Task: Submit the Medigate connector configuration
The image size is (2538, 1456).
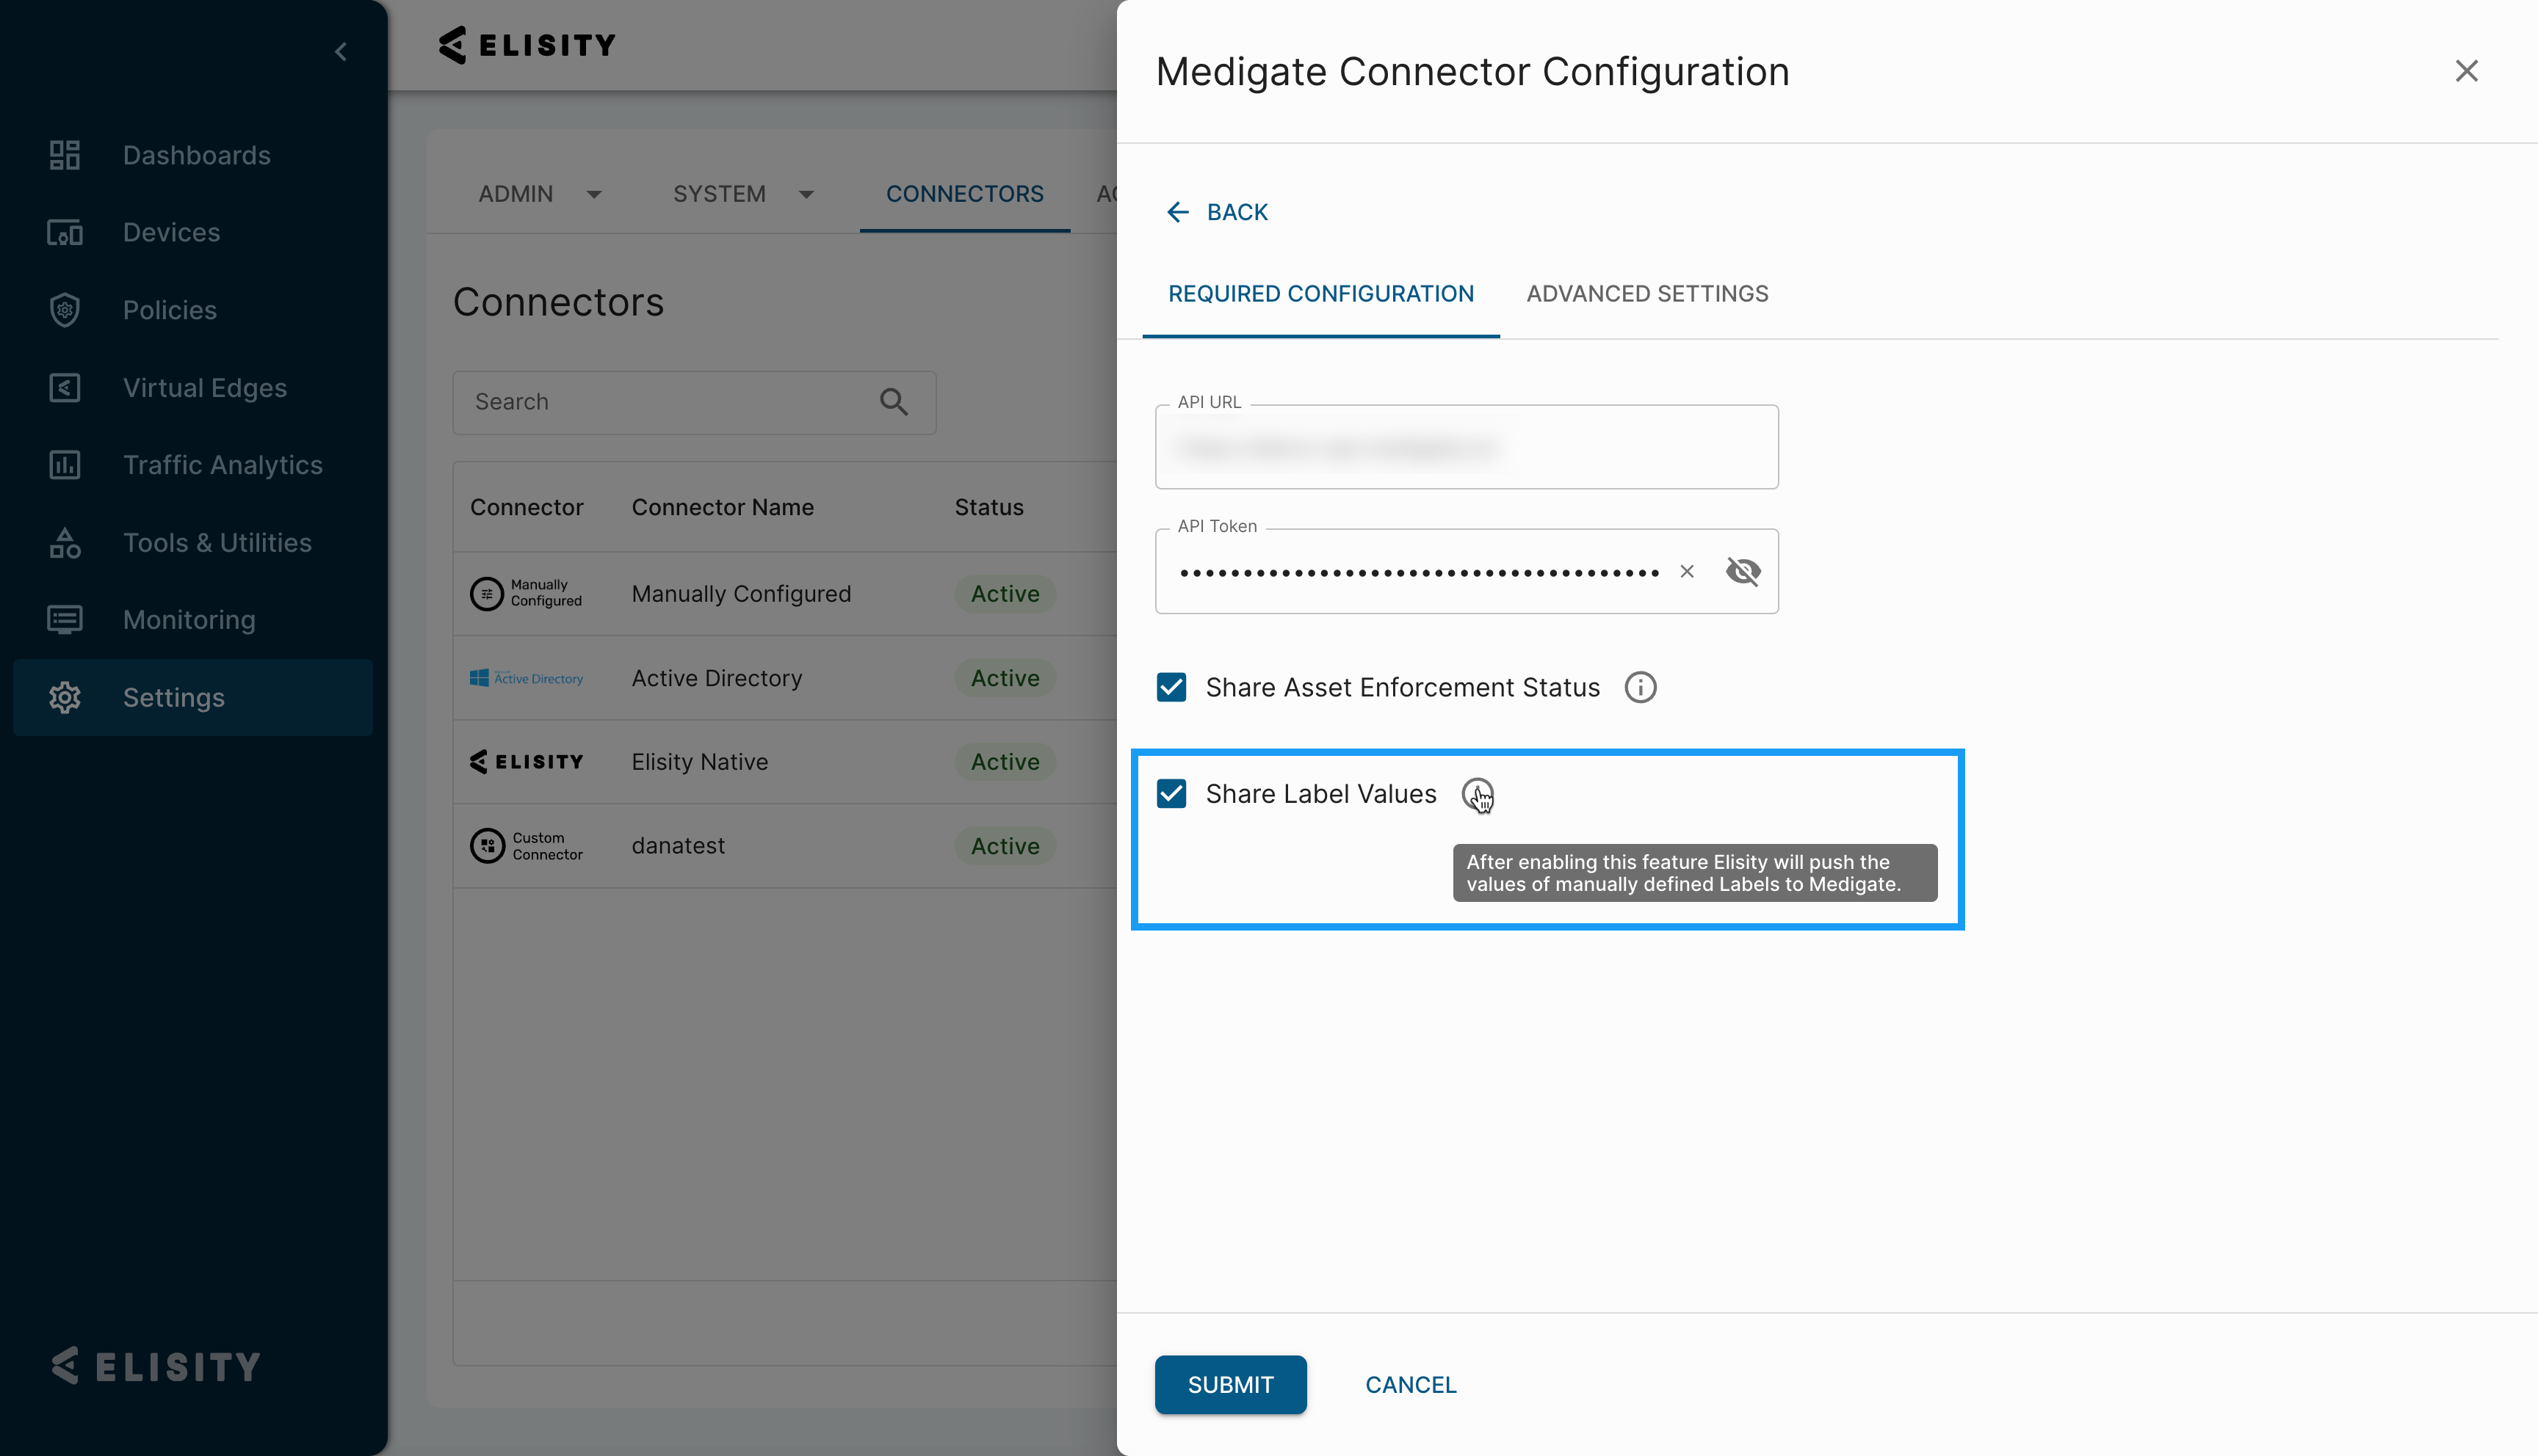Action: pyautogui.click(x=1231, y=1384)
